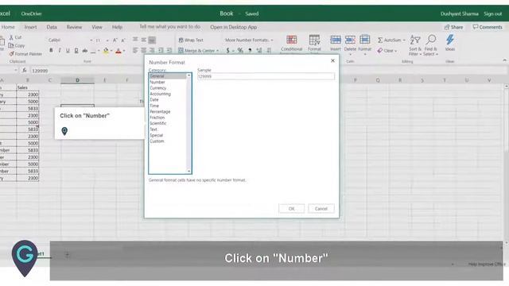The width and height of the screenshot is (509, 286).
Task: Select Text format category
Action: click(153, 129)
